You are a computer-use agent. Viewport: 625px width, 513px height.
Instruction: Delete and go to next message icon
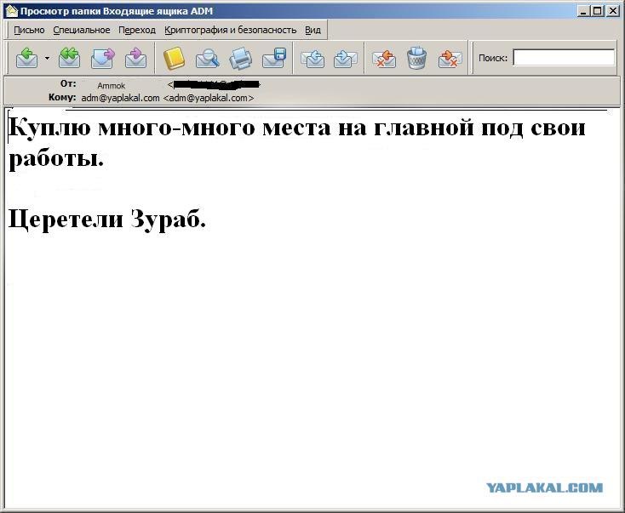(x=450, y=59)
